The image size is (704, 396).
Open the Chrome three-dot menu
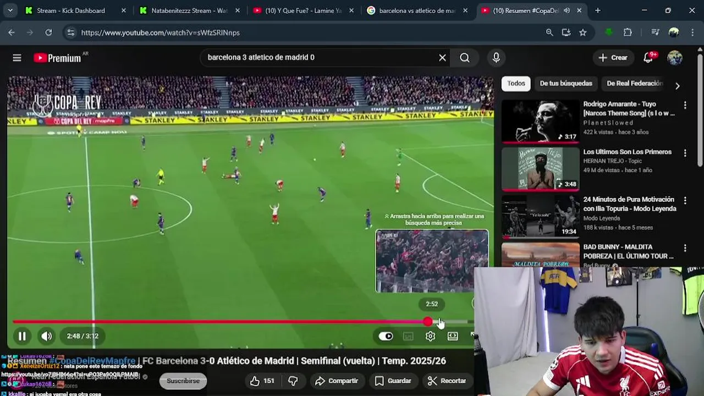coord(692,32)
